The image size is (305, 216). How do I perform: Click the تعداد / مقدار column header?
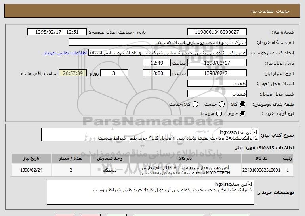click(71, 159)
